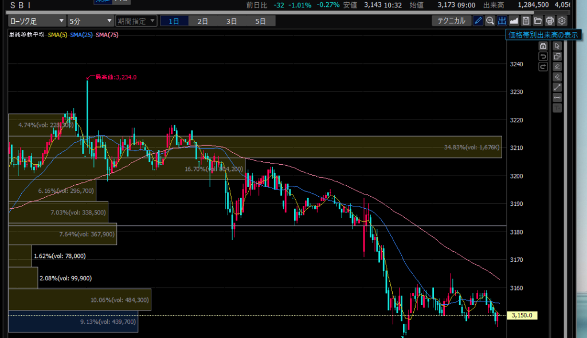This screenshot has height=338, width=587.
Task: Save chart settings with the floppy disk icon
Action: pyautogui.click(x=526, y=21)
